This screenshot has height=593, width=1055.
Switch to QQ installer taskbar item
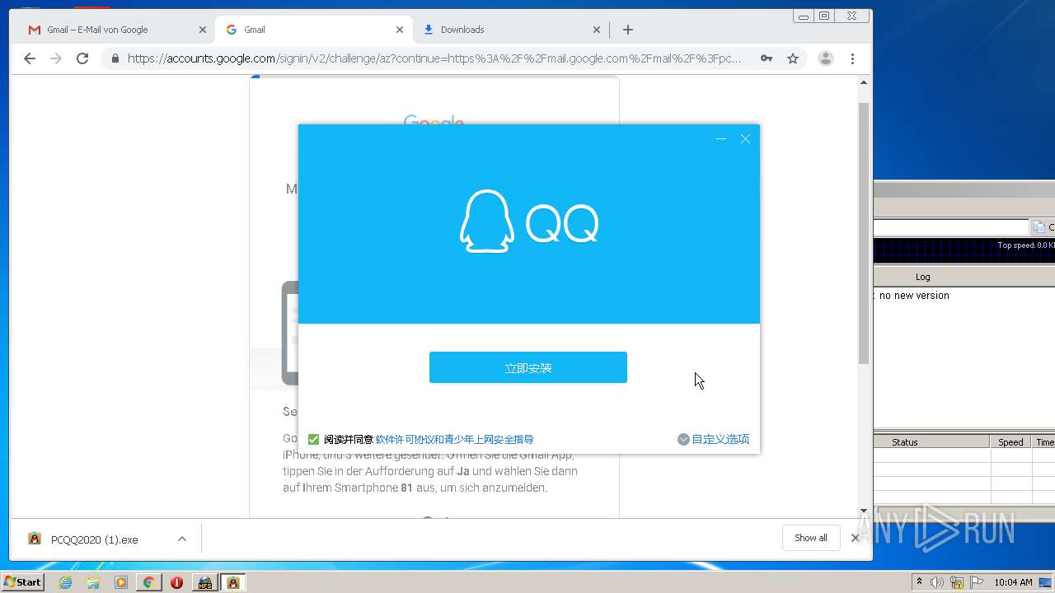[232, 582]
